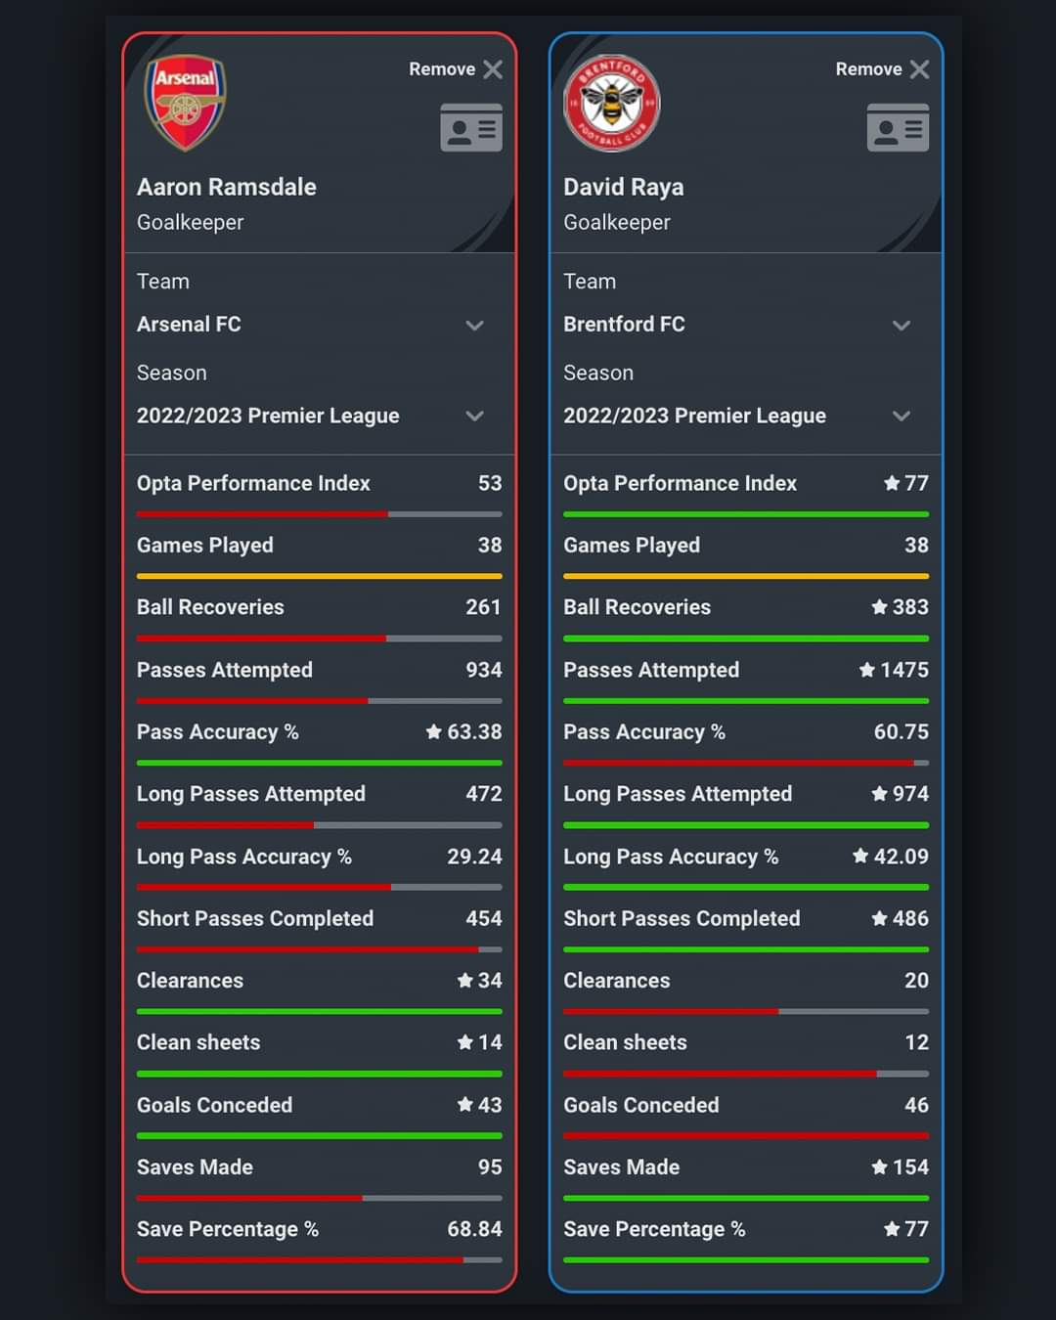Screen dimensions: 1056x1320
Task: Click star beside Raya's Saves Made
Action: point(880,1166)
